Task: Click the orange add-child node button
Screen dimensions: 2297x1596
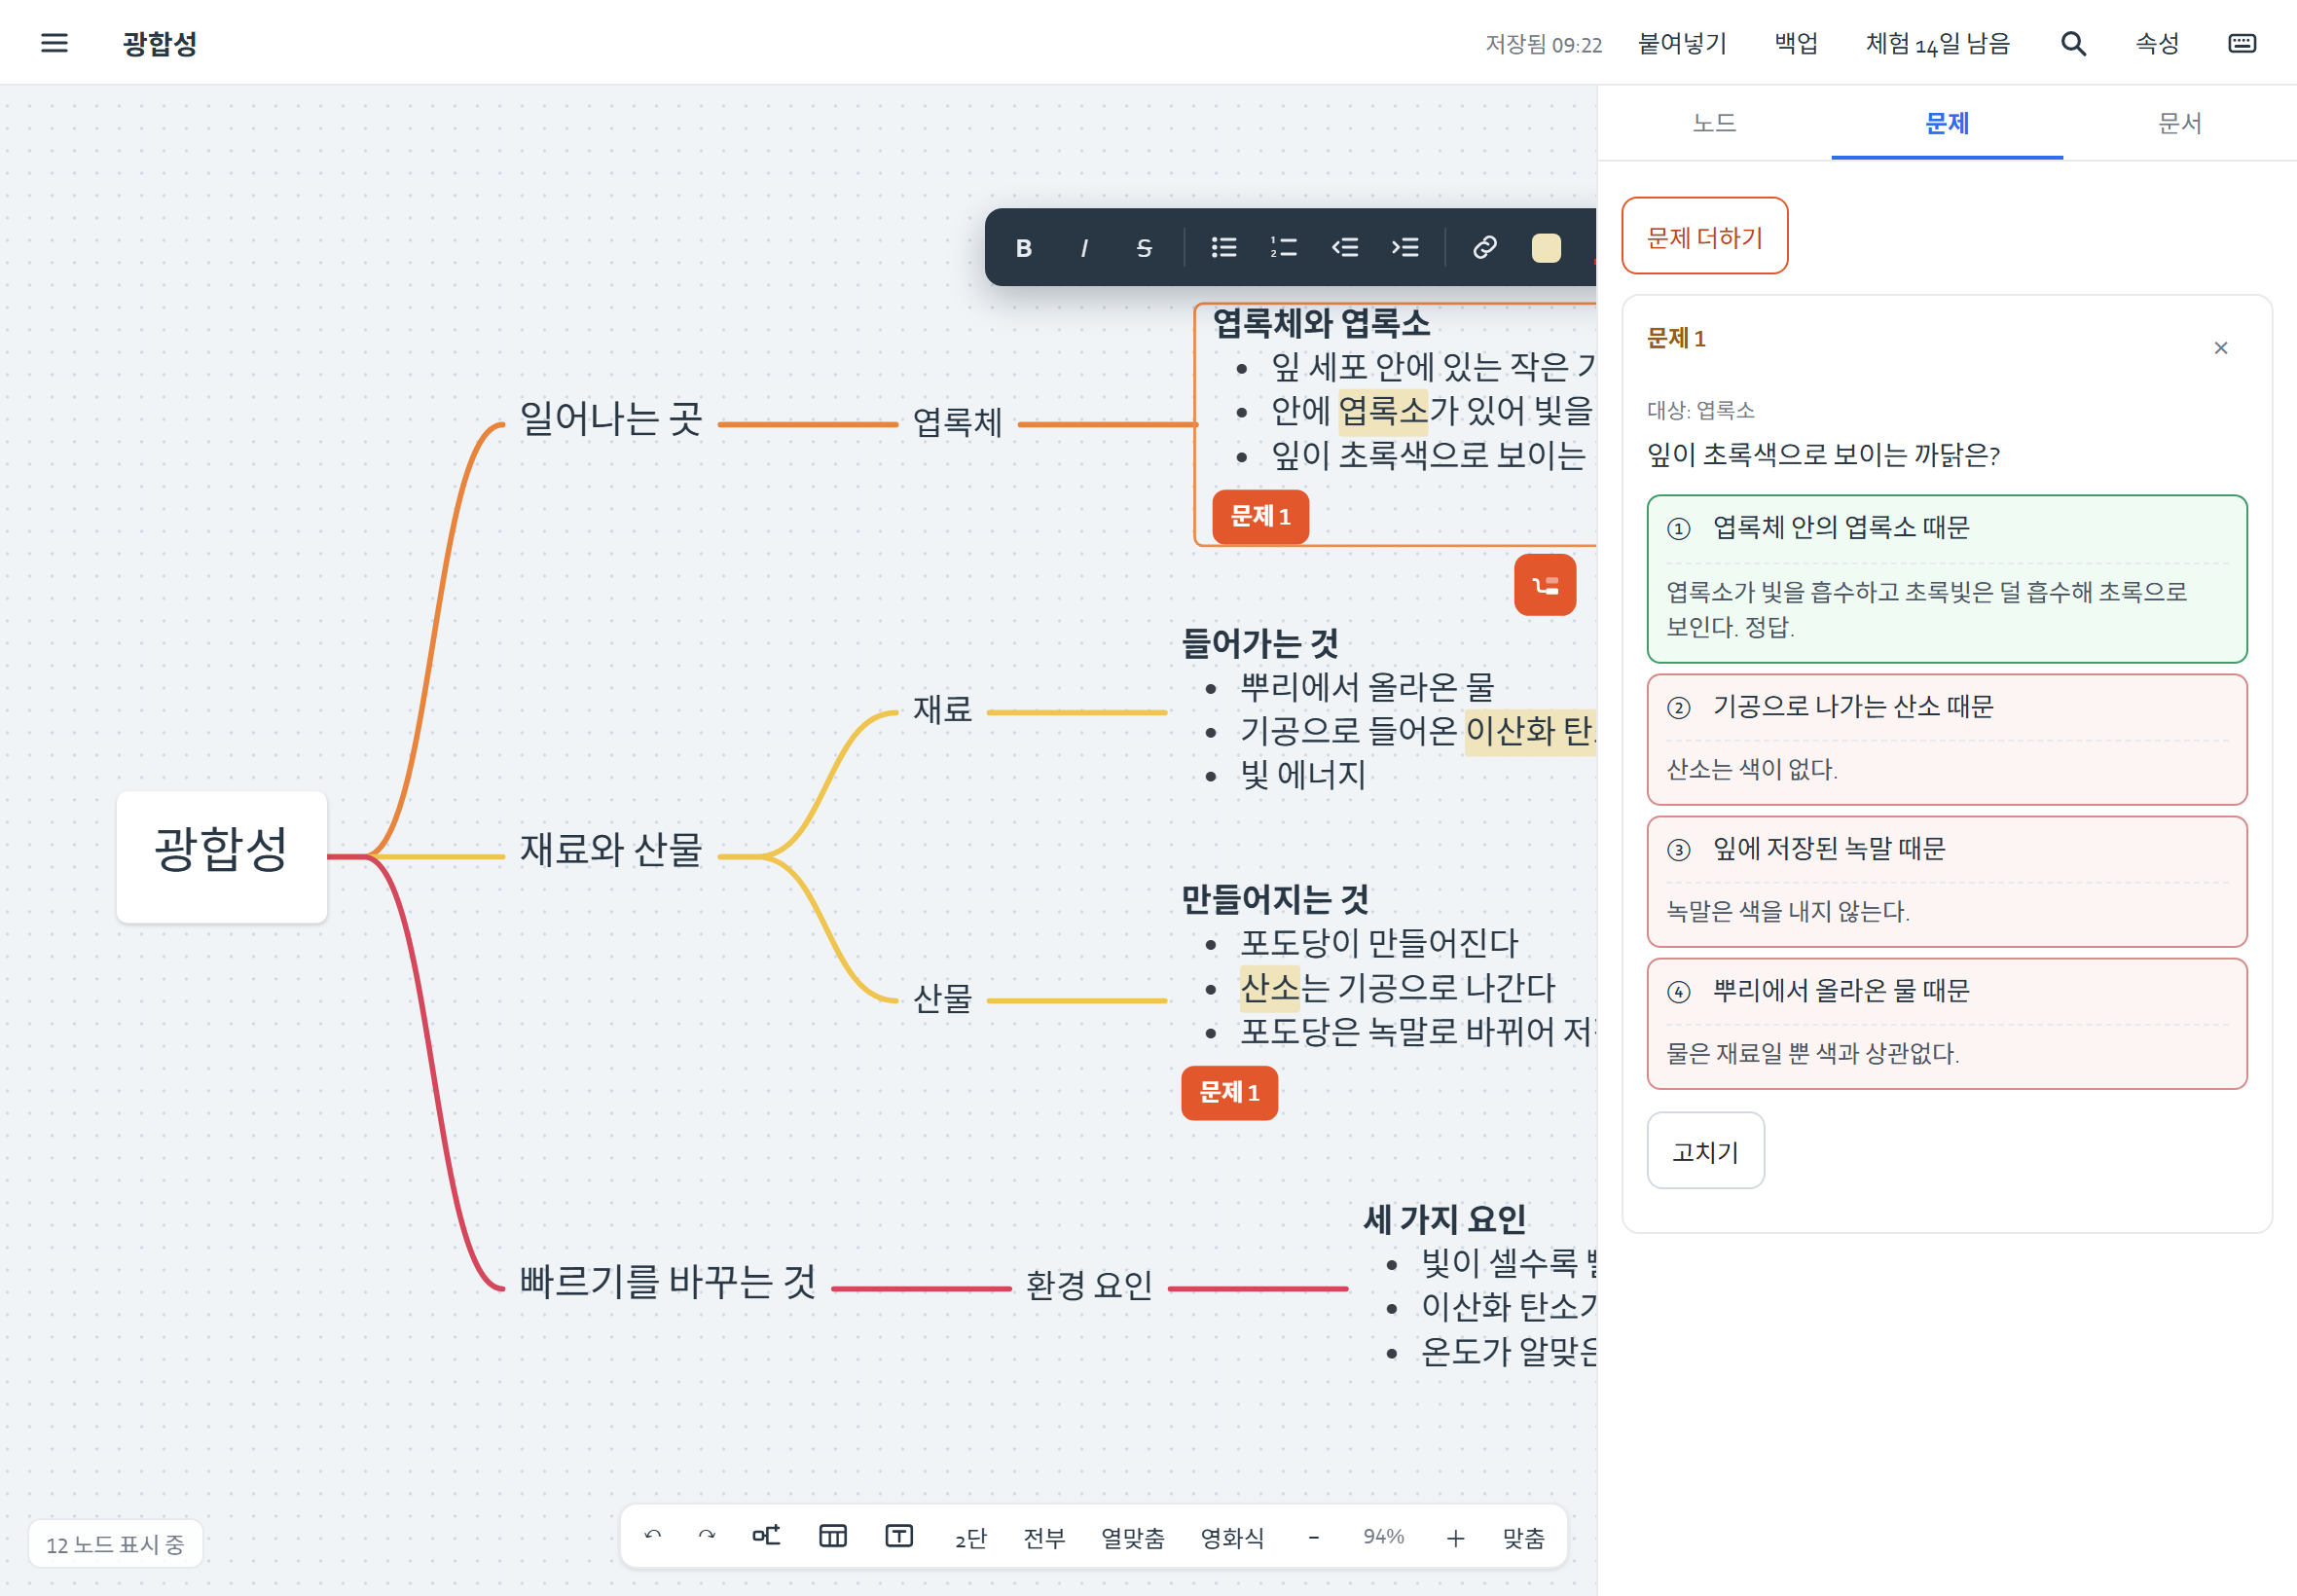Action: point(1545,585)
